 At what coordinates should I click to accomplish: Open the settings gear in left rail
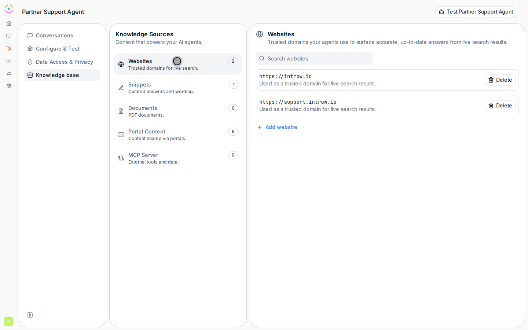coord(9,86)
